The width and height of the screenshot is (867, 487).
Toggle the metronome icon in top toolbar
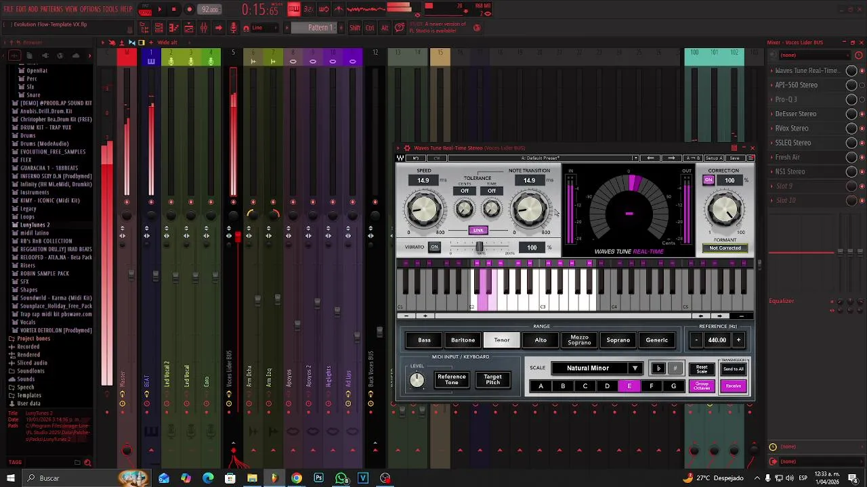[x=339, y=9]
